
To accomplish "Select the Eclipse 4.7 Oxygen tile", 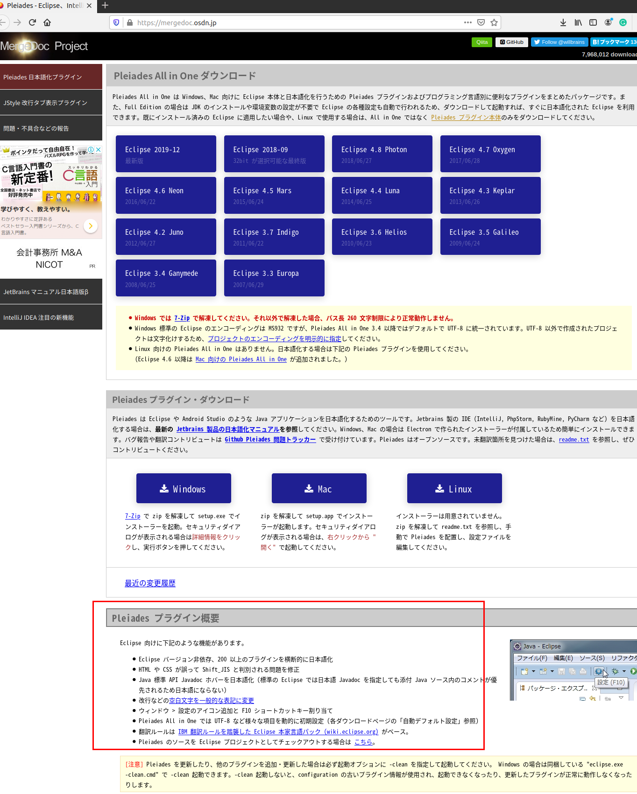I will pyautogui.click(x=490, y=154).
